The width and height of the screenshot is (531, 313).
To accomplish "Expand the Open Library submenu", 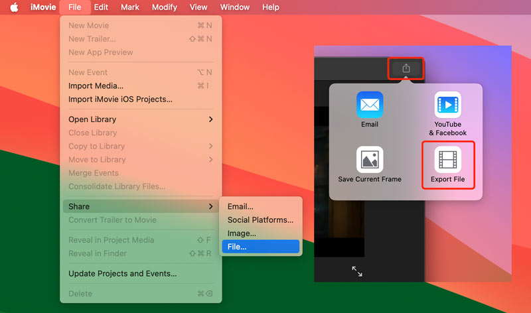I will coord(141,119).
